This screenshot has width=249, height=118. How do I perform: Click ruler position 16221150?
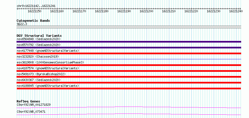pyautogui.click(x=34, y=11)
